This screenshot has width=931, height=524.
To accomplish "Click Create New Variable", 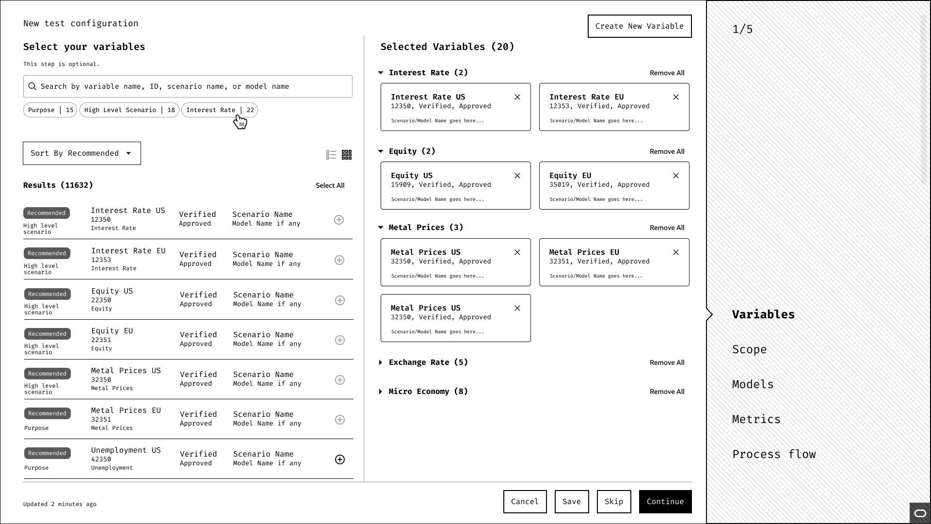I will (x=640, y=26).
